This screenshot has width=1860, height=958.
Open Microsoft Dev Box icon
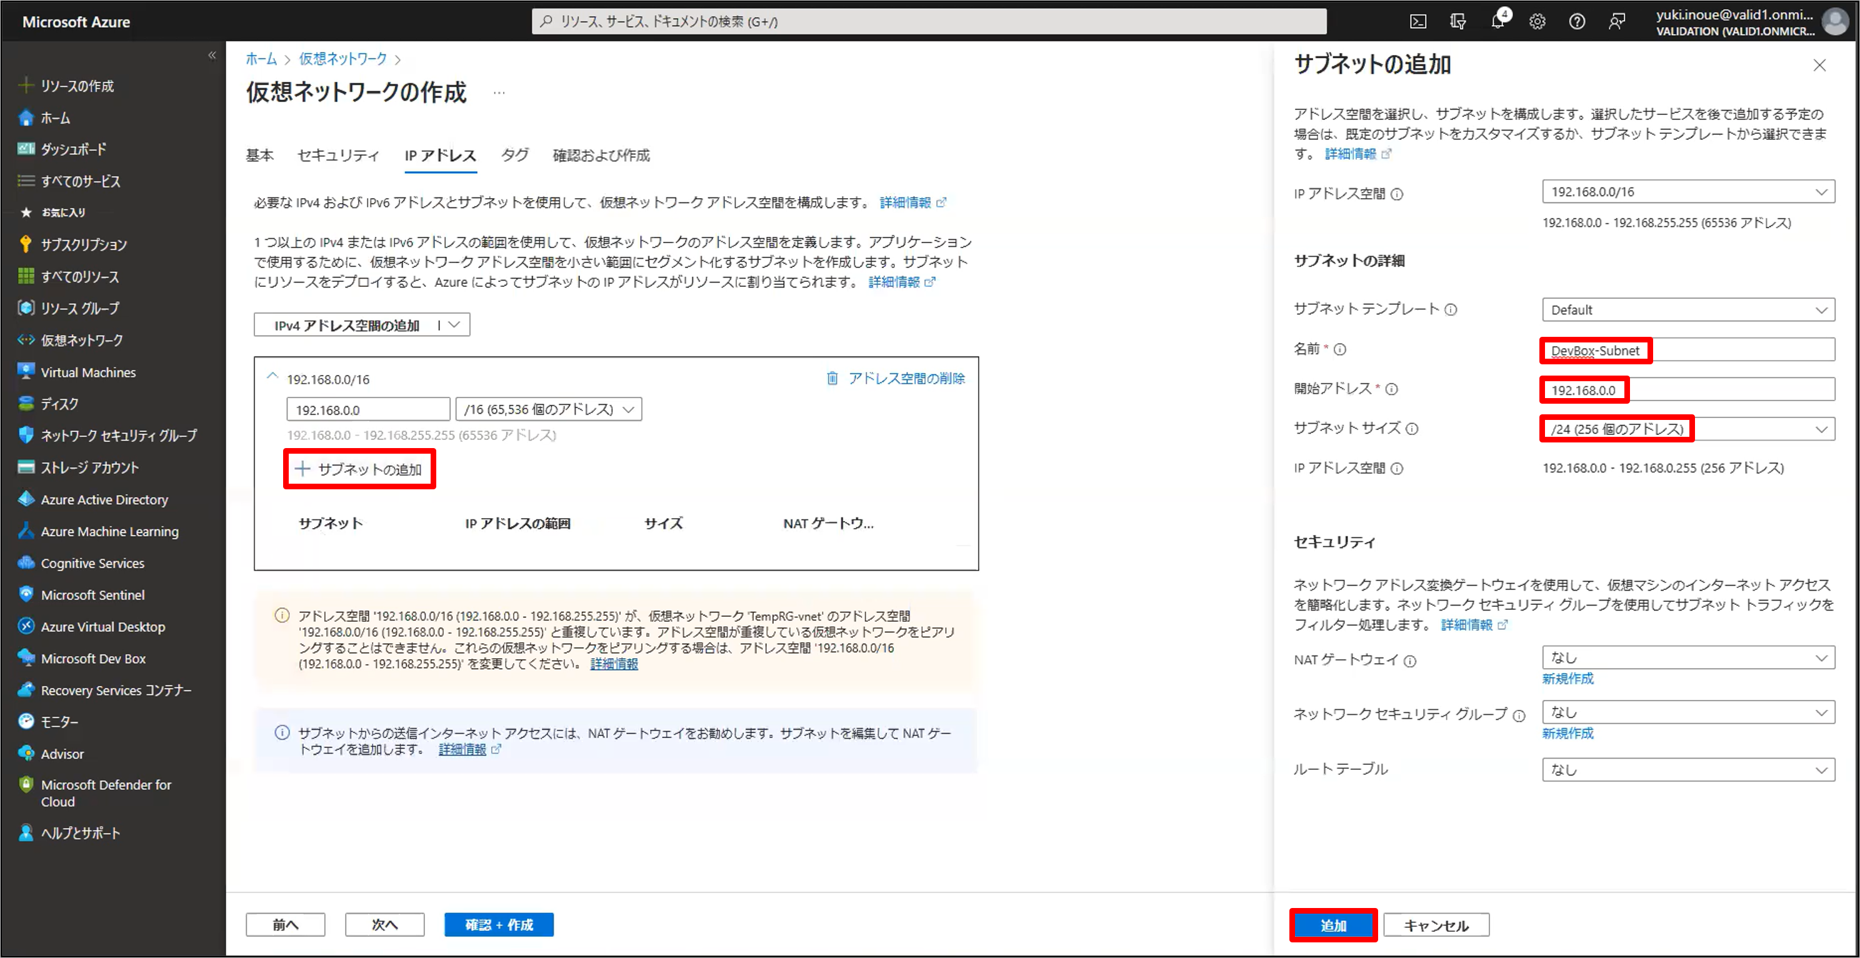pyautogui.click(x=26, y=657)
